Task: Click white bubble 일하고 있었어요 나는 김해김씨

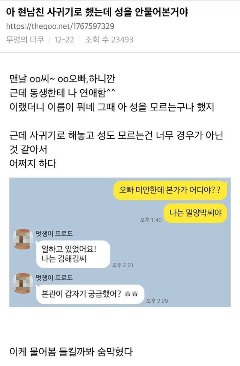Action: 73,254
